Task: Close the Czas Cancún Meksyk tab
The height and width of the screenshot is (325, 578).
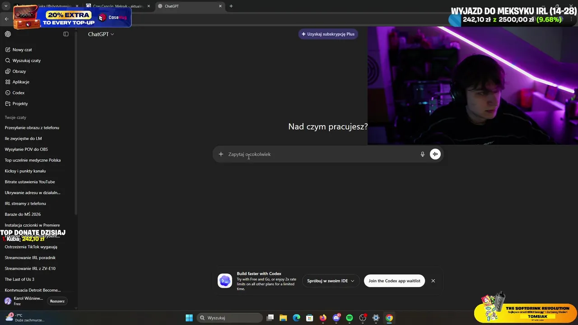Action: tap(149, 6)
